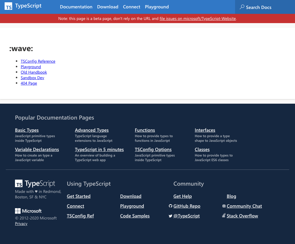The height and width of the screenshot is (244, 295).
Task: Go to Download in top navigation
Action: coord(107,7)
